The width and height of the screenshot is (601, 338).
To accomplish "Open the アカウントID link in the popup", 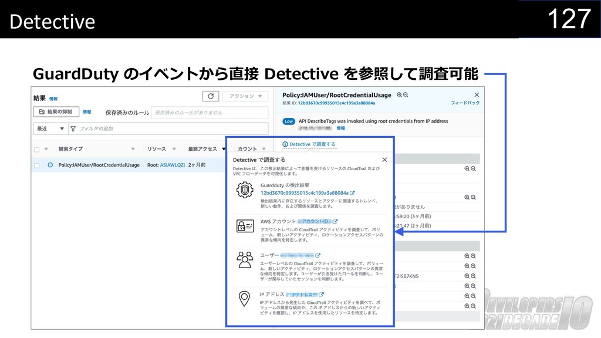I will point(315,221).
